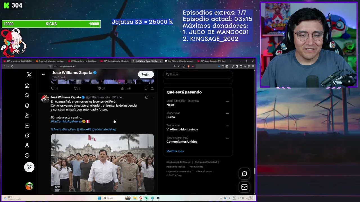
Task: Open File Explorer from the taskbar
Action: 135,198
